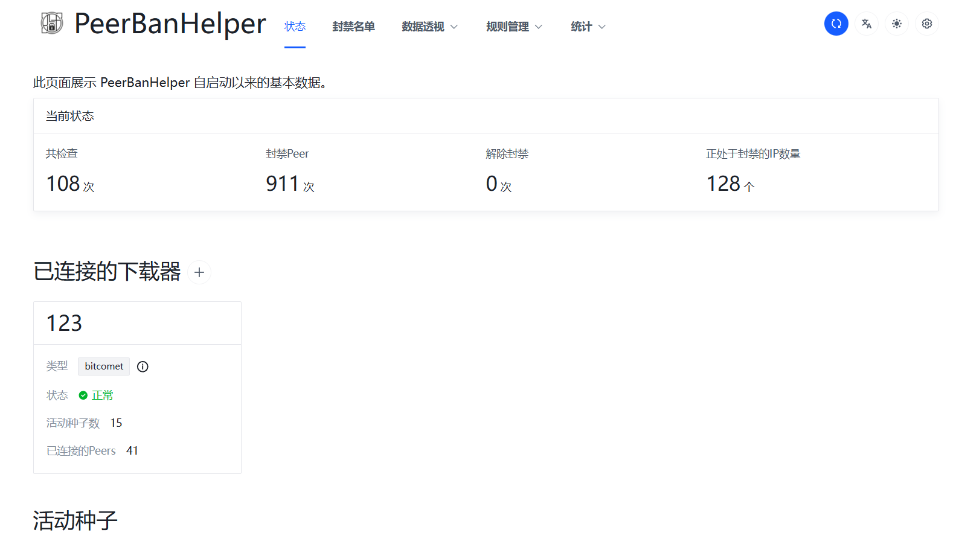
Task: Click the 正处于封禁的IP数量 value 128
Action: click(723, 184)
